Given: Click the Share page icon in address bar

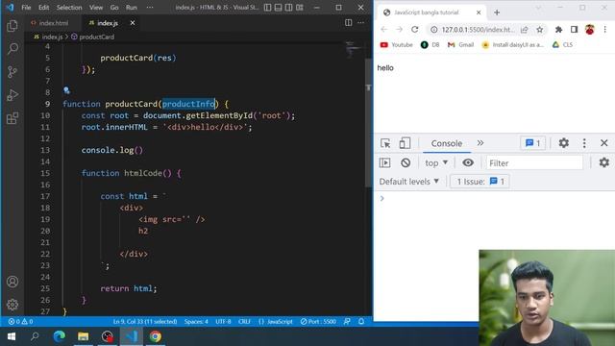Looking at the screenshot, I should pyautogui.click(x=524, y=30).
